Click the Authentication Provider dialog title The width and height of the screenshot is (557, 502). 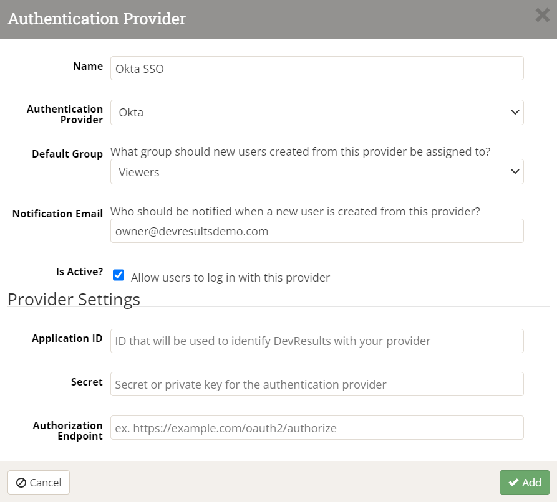tap(97, 19)
